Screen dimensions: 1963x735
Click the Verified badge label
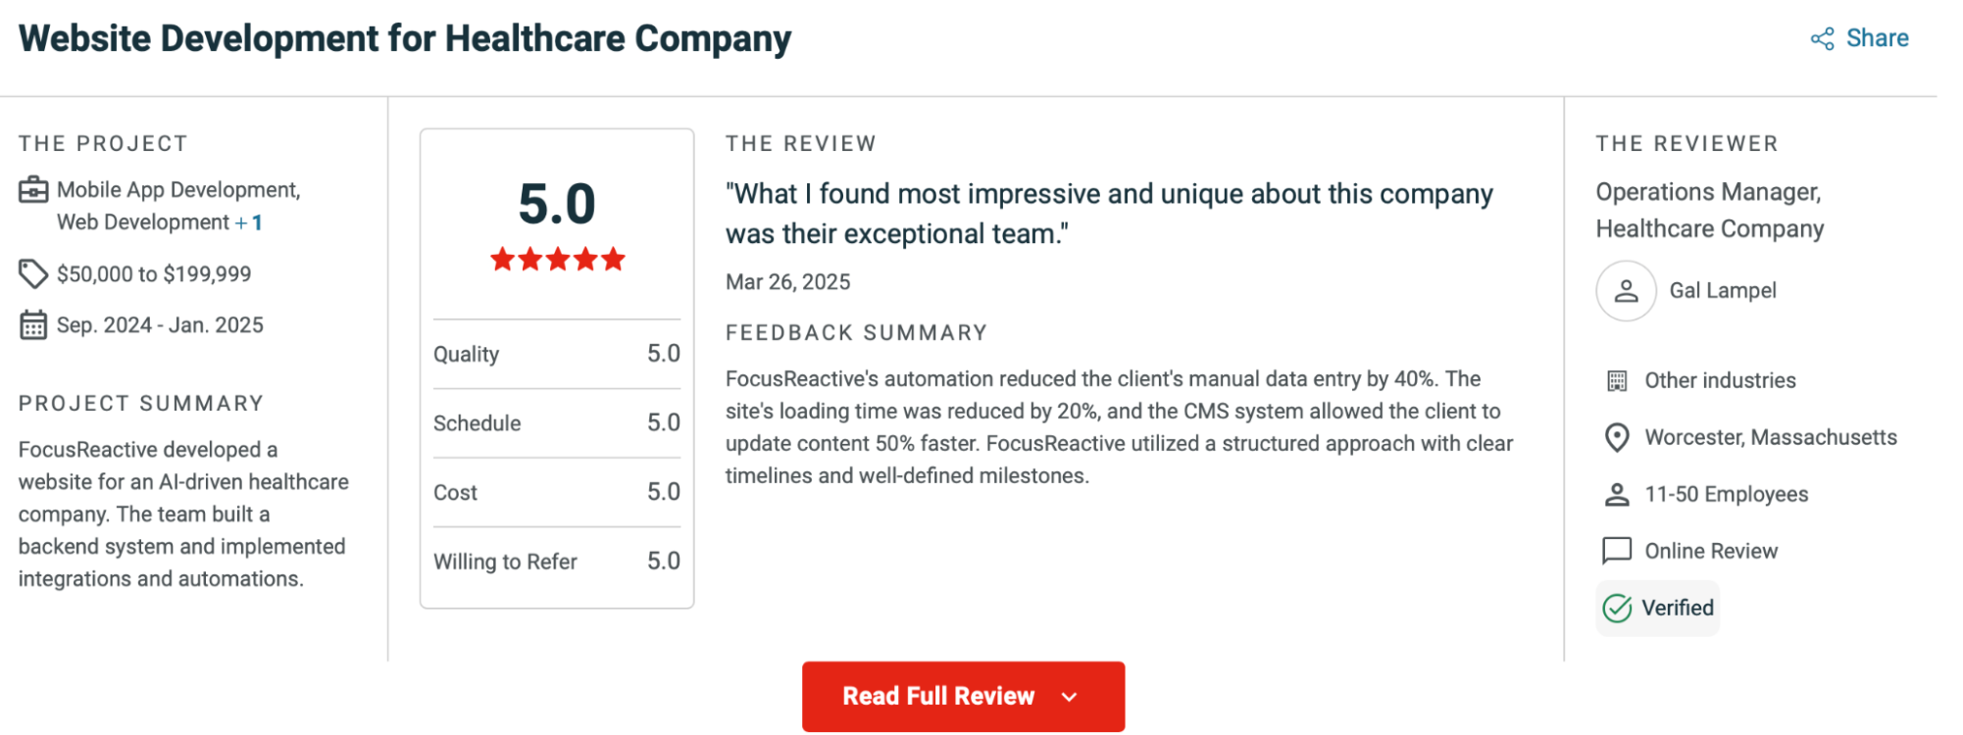[1678, 609]
